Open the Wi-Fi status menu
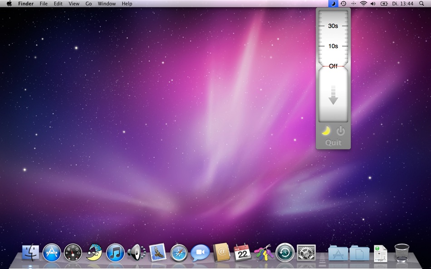This screenshot has width=431, height=269. (x=363, y=4)
